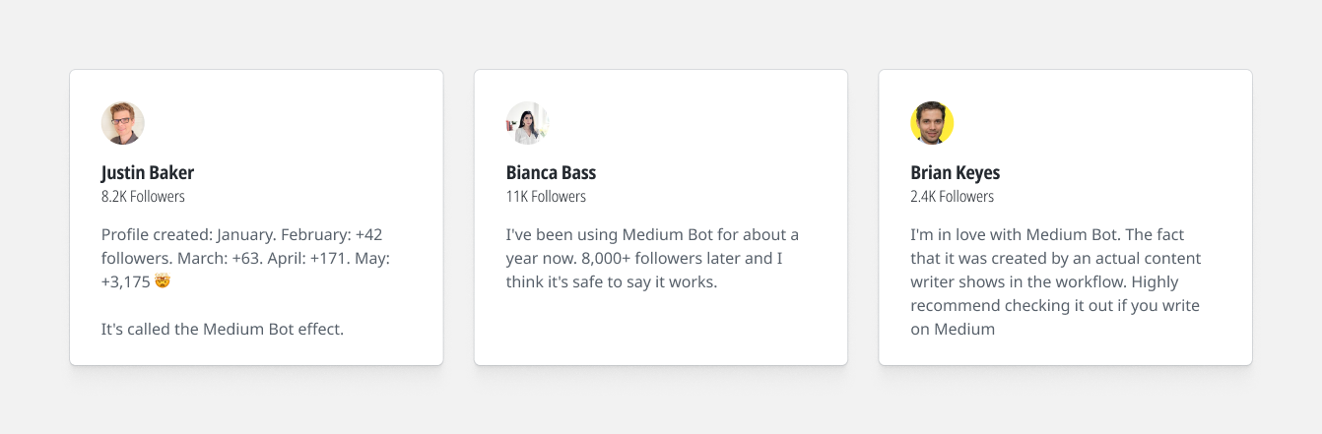Click 'think it's safe to say it works' line

pyautogui.click(x=612, y=282)
